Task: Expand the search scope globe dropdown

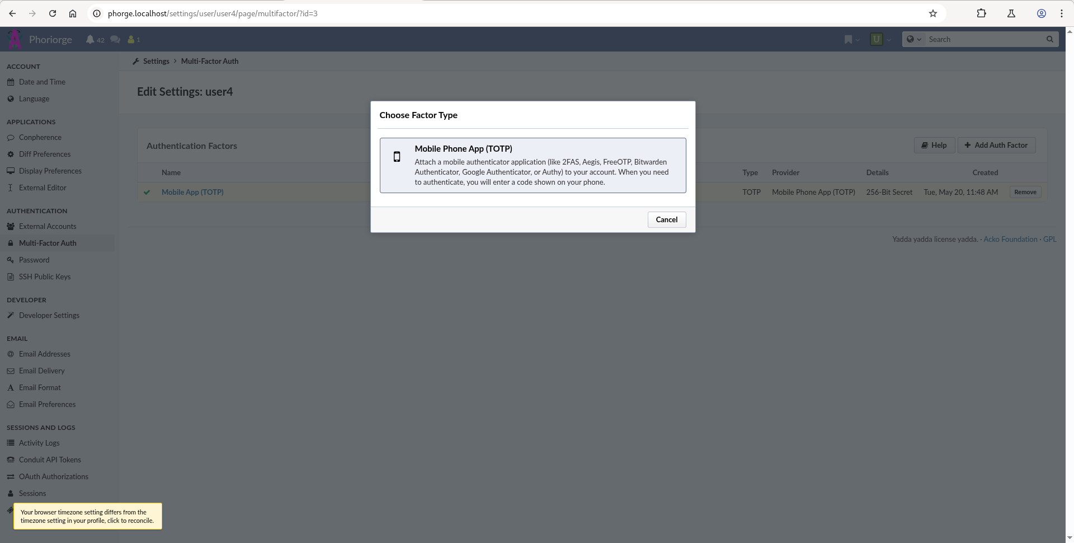Action: click(913, 39)
